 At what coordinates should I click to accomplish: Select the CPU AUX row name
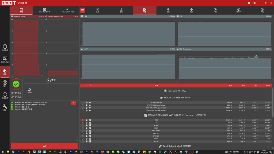pos(156,136)
